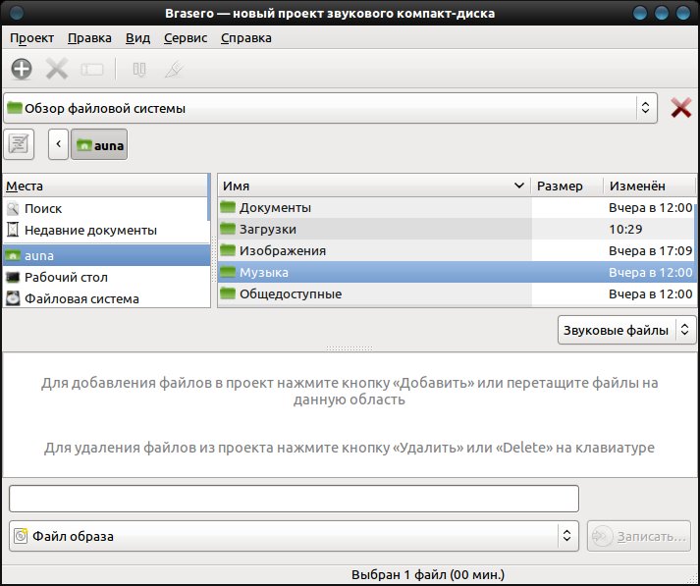The height and width of the screenshot is (586, 700).
Task: Close the file browser pane with red X
Action: [680, 108]
